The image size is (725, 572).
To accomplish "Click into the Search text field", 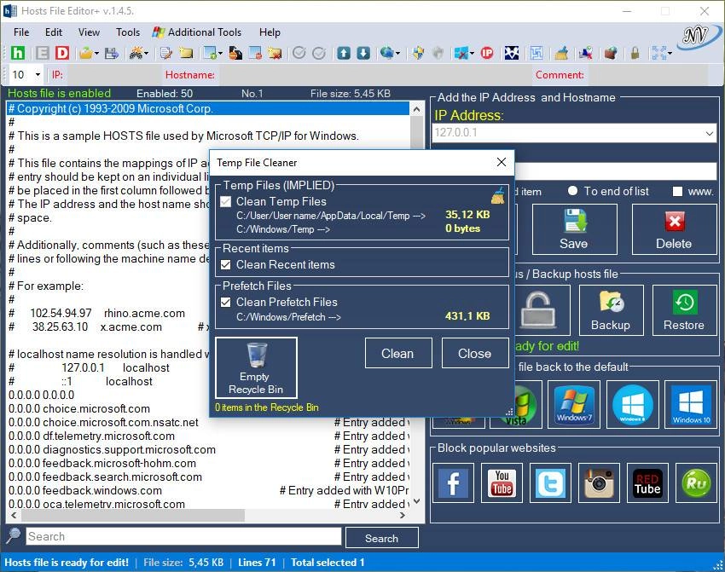I will [183, 536].
